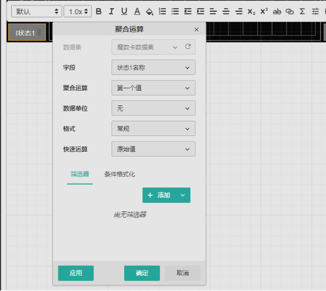The image size is (326, 291).
Task: Apply underline formatting
Action: click(x=124, y=11)
